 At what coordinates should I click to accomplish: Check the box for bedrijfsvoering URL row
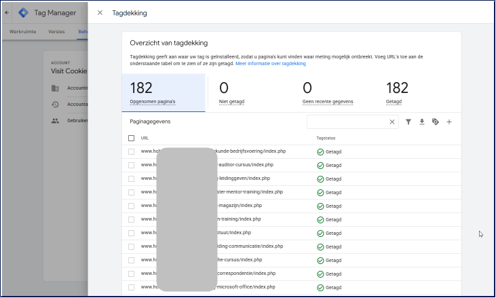[x=132, y=151]
